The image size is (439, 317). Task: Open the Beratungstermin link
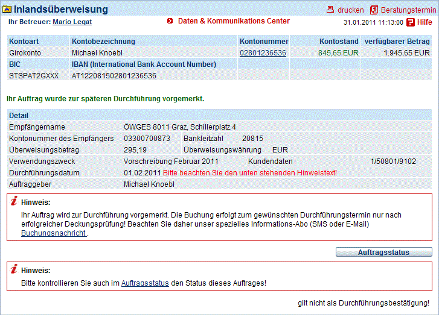[408, 10]
